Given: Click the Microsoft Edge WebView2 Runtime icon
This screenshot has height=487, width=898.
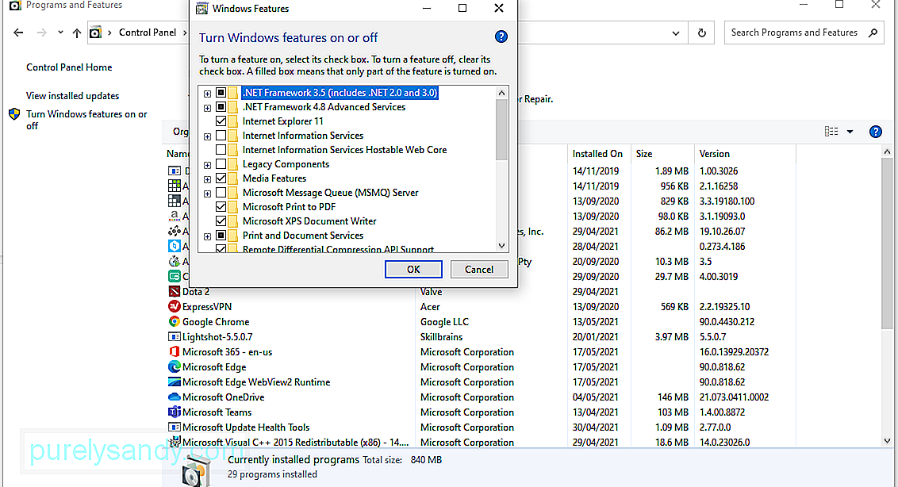Looking at the screenshot, I should [x=174, y=382].
